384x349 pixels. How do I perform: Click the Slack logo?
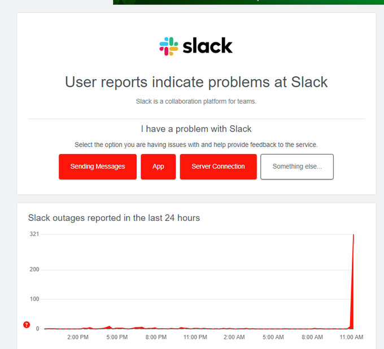pos(196,46)
